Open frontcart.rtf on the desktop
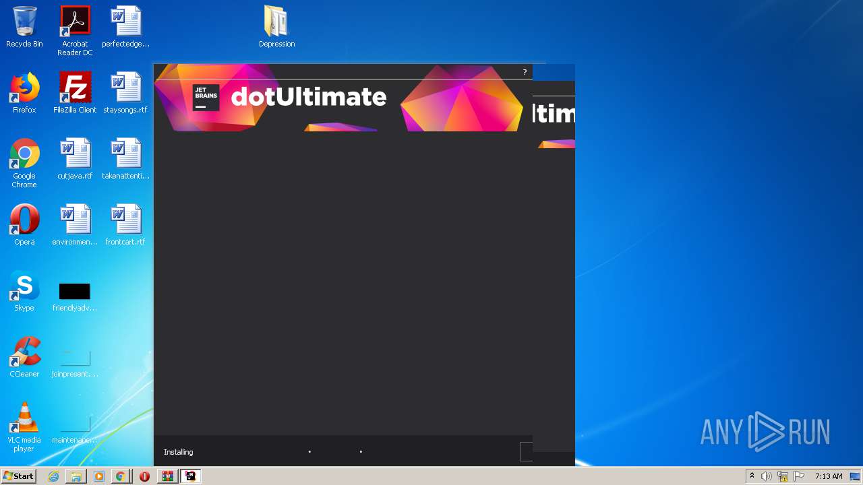The image size is (863, 485). point(125,225)
